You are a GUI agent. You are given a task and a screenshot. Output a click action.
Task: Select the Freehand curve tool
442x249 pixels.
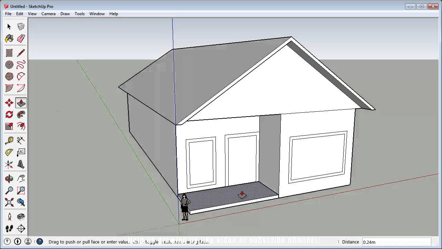[21, 65]
